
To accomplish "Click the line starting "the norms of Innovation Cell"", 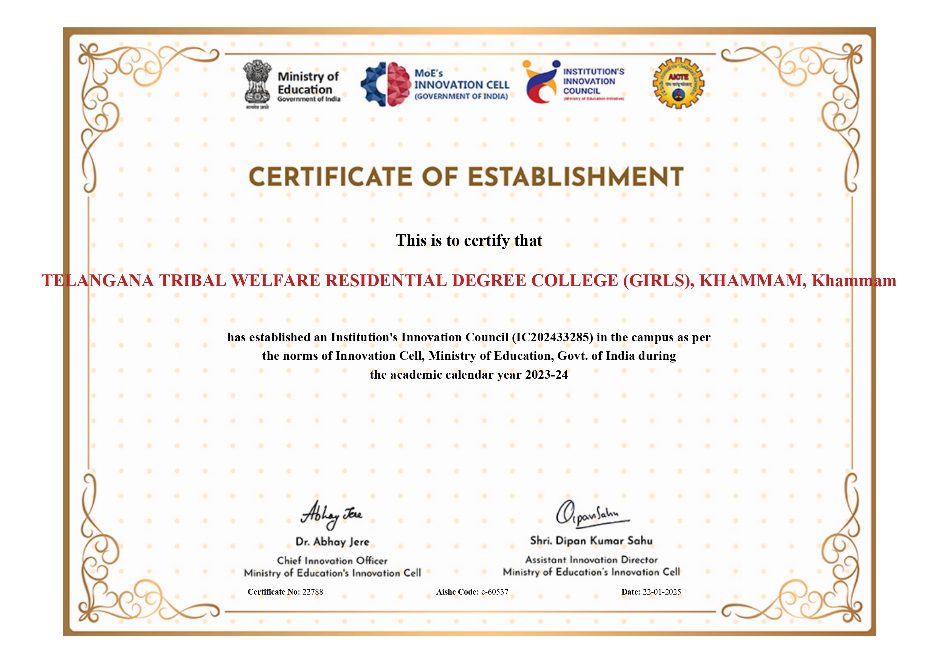I will coord(469,356).
